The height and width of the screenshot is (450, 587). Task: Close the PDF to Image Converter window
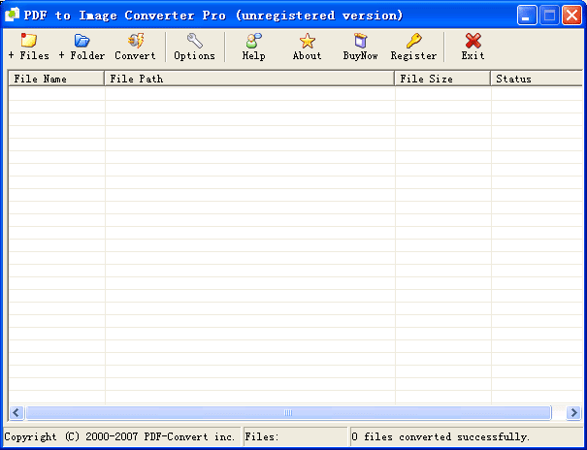coord(572,16)
